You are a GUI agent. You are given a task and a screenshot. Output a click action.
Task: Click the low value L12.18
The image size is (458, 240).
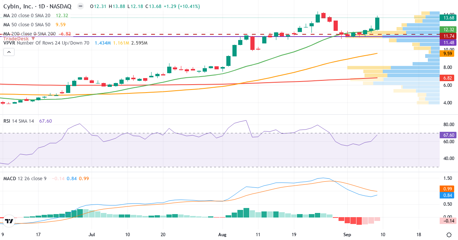point(135,6)
